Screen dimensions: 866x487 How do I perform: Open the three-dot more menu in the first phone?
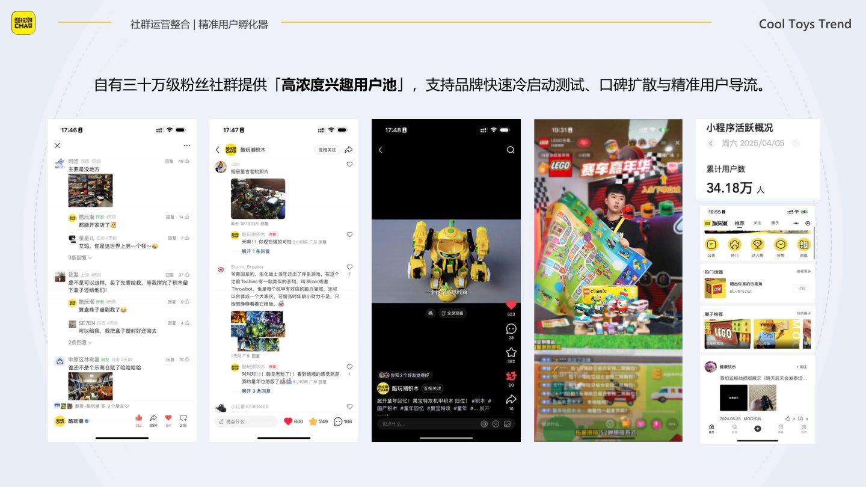click(187, 145)
